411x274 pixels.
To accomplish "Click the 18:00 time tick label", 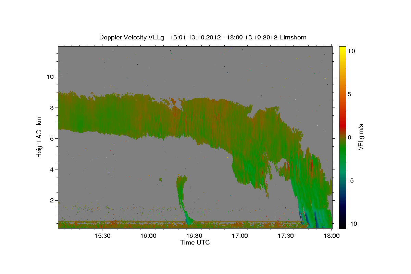I will (x=332, y=236).
